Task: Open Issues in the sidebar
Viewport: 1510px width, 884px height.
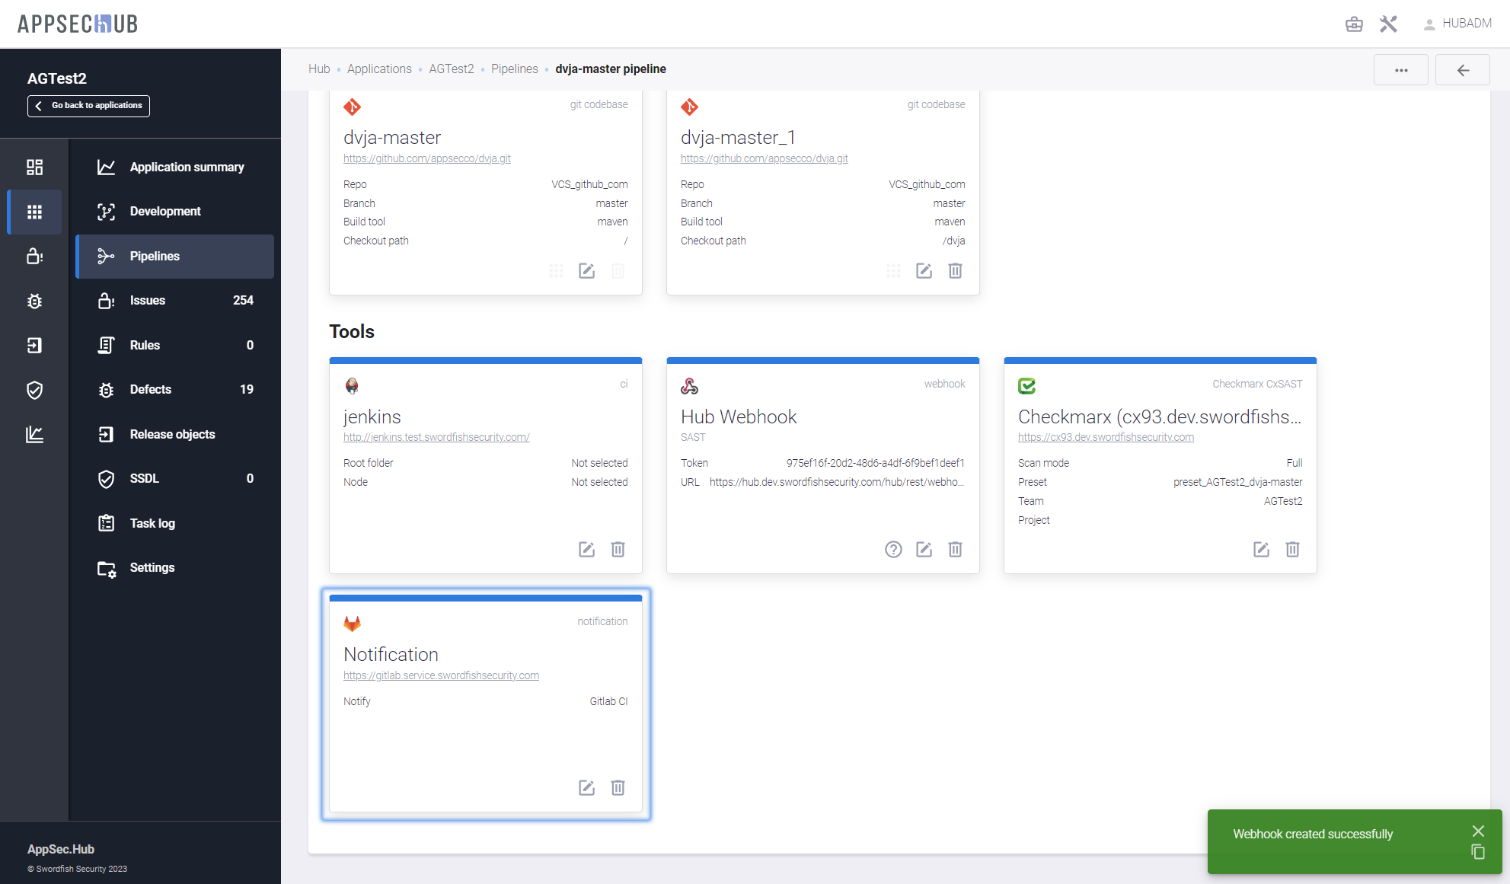Action: coord(148,301)
